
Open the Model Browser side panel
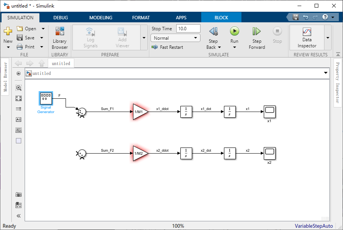pos(5,77)
